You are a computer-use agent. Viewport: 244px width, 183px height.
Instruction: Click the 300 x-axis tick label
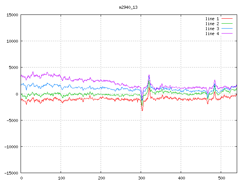coord(141,178)
